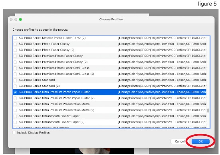Click the green zoom window button
The image size is (220, 155).
coord(20,20)
